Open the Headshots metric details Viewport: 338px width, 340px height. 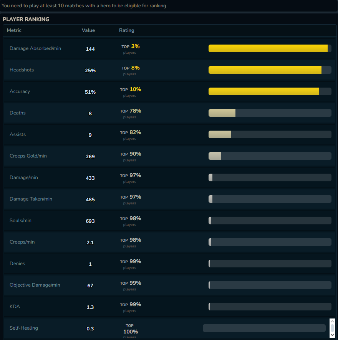[22, 70]
